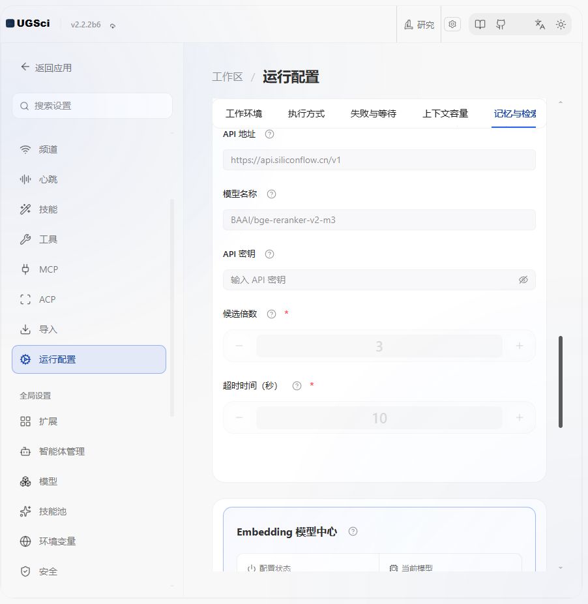Show help for API 密钥
The width and height of the screenshot is (588, 604).
269,254
